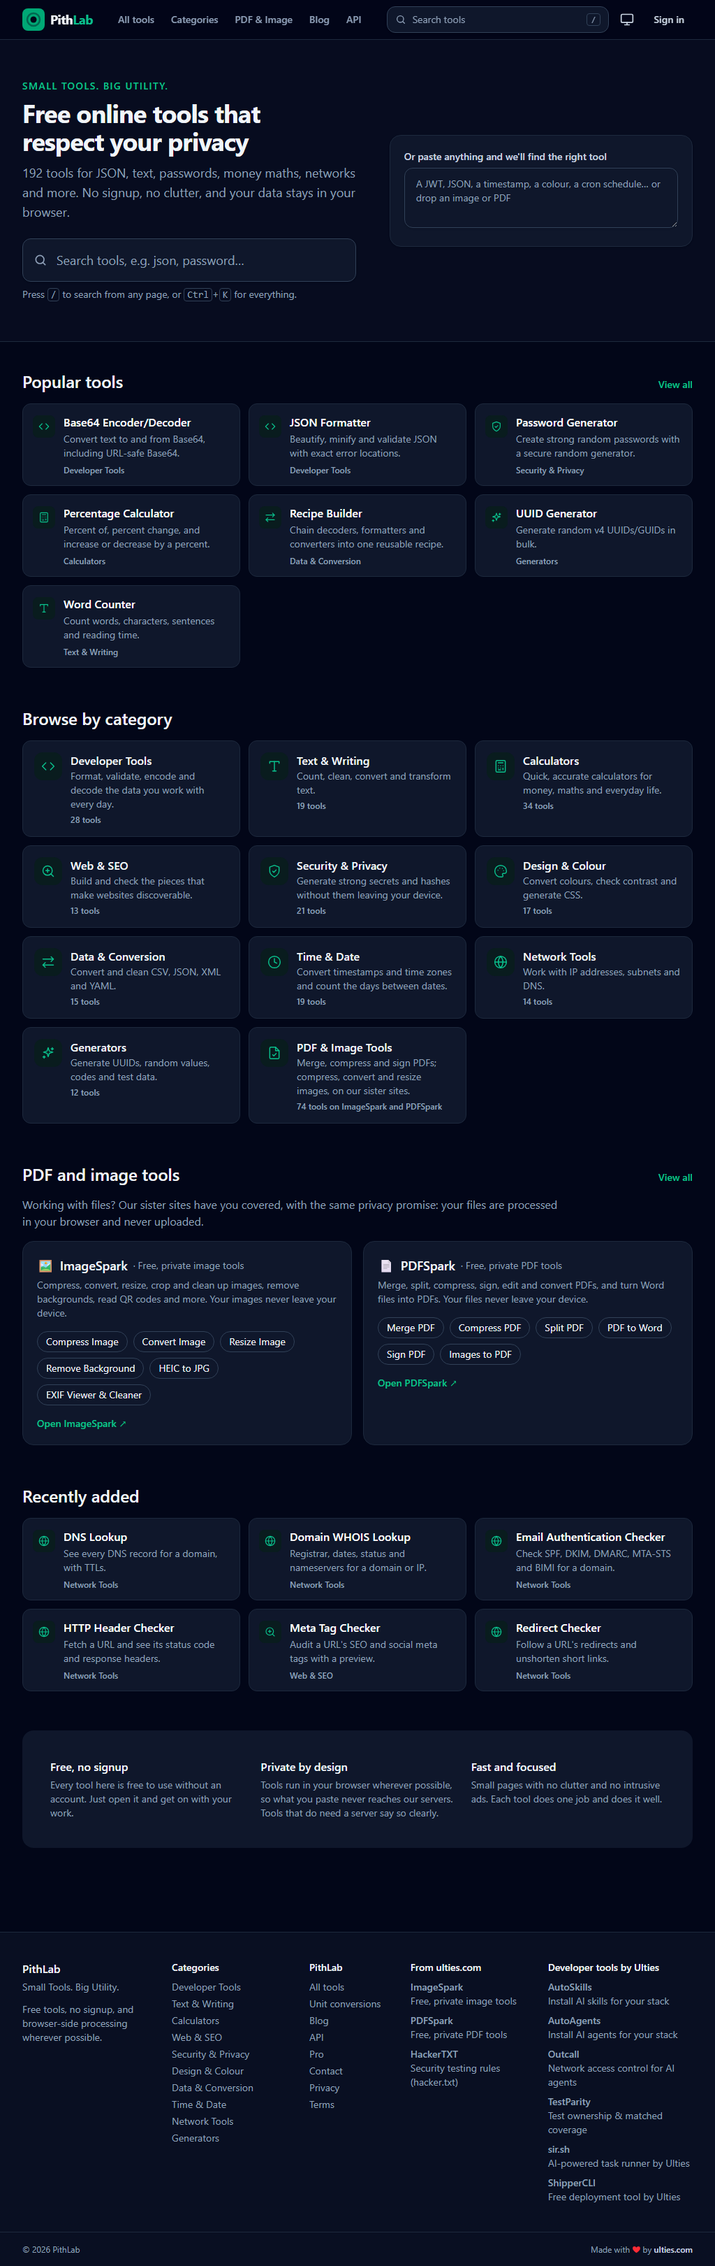
Task: Click the footer Pro link
Action: tap(316, 2054)
